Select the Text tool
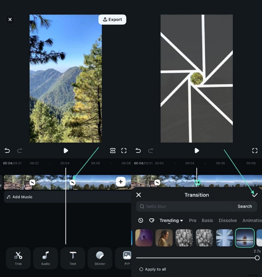The image size is (262, 277). click(x=72, y=258)
